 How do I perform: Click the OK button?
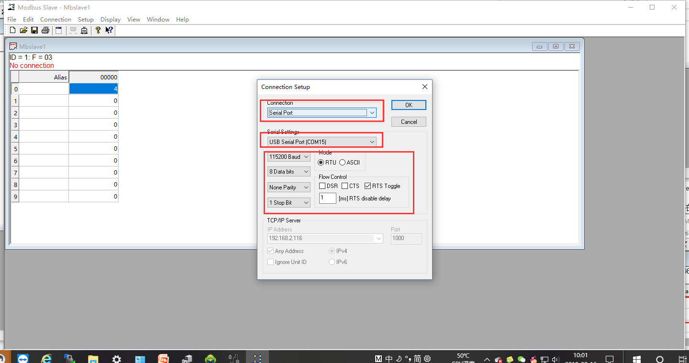pyautogui.click(x=408, y=105)
